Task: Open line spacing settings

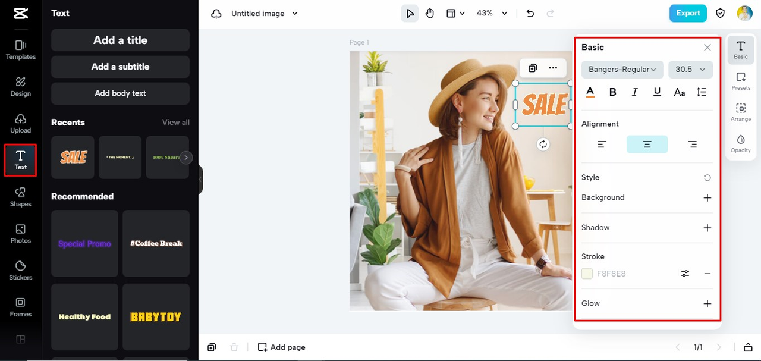Action: (702, 92)
